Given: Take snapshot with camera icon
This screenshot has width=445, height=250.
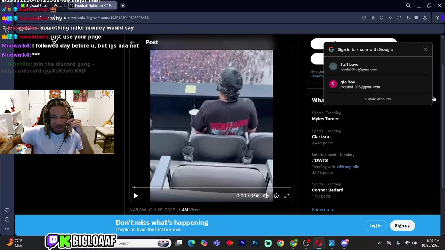Looking at the screenshot, I should click(373, 18).
